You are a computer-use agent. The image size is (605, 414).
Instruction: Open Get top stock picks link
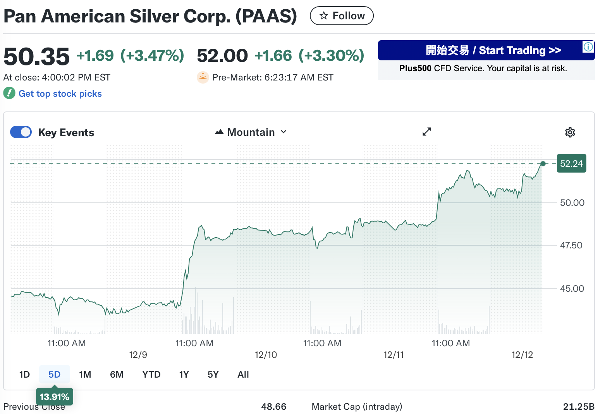coord(60,94)
